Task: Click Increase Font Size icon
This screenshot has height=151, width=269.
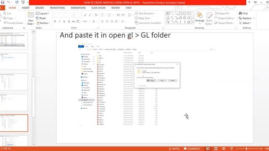Action: click(85, 15)
